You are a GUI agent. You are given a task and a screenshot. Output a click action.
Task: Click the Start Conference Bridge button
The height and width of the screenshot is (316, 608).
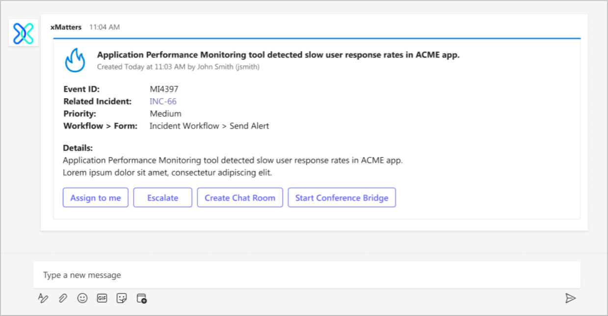[342, 197]
